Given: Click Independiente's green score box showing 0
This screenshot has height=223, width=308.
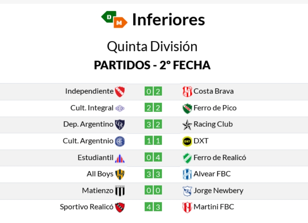Looking at the screenshot, I should (149, 91).
